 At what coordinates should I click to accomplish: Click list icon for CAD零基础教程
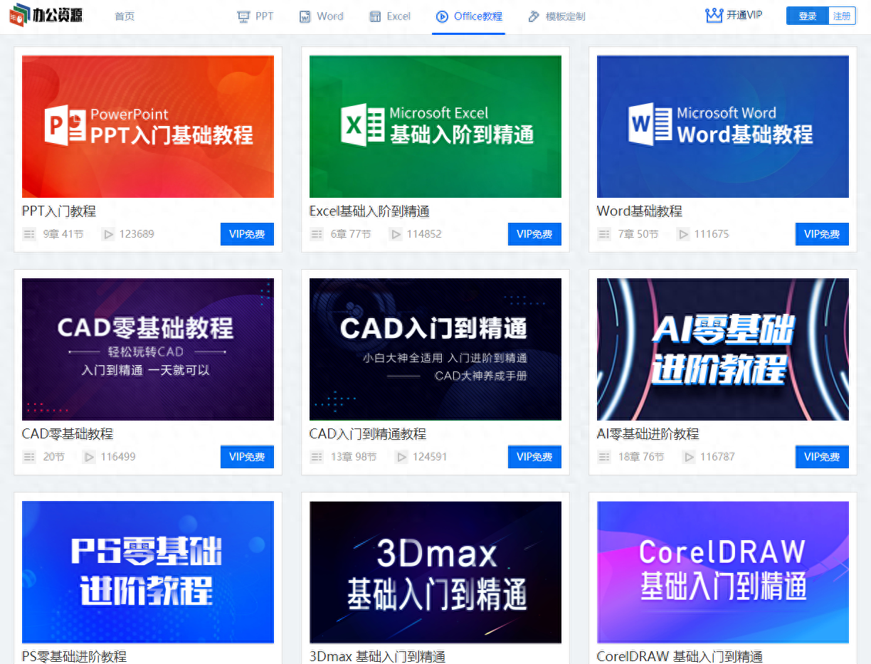pyautogui.click(x=29, y=456)
